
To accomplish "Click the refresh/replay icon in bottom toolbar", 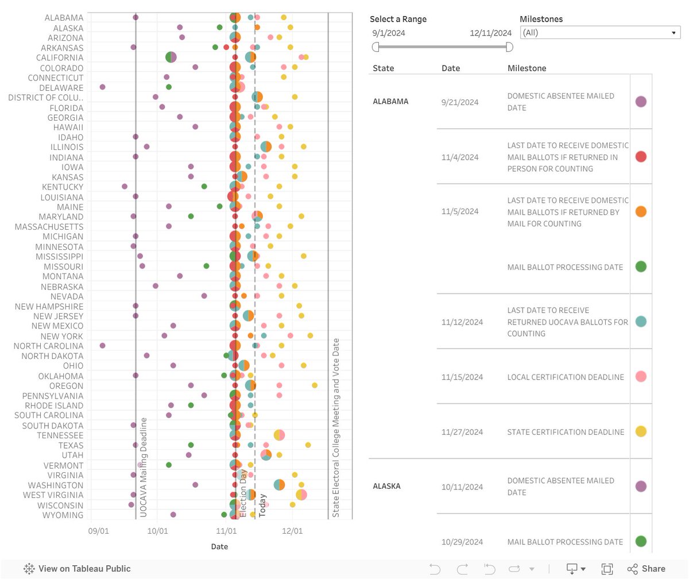I will pos(514,569).
